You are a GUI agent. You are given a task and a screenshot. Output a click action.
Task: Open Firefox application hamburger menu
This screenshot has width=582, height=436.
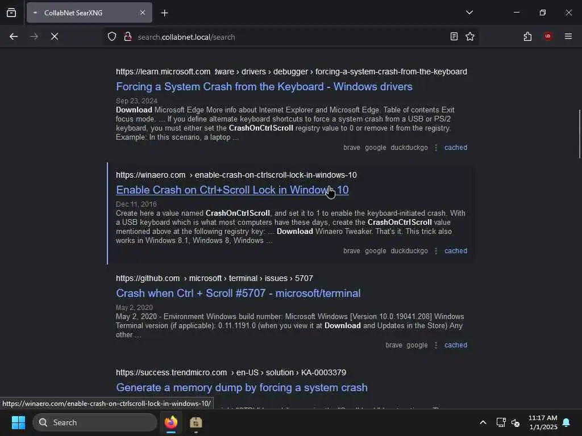(568, 36)
